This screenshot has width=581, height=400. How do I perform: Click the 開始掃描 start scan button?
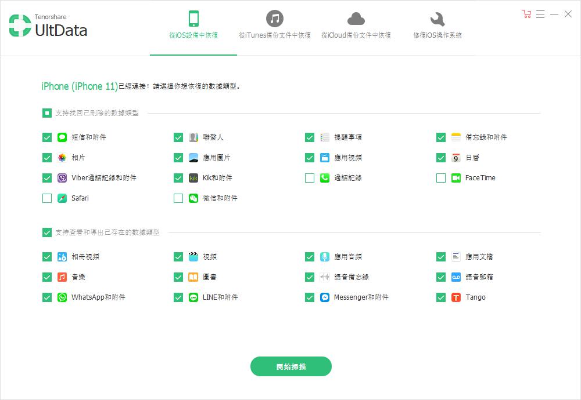pyautogui.click(x=291, y=366)
